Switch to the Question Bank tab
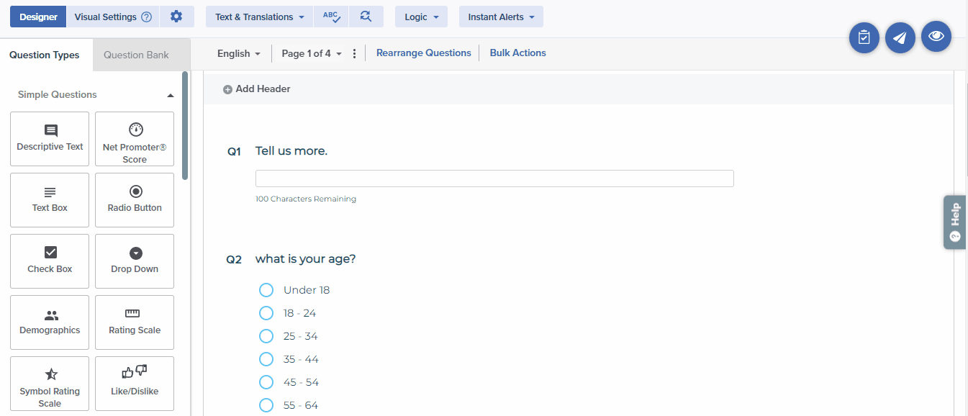This screenshot has height=416, width=968. tap(136, 55)
